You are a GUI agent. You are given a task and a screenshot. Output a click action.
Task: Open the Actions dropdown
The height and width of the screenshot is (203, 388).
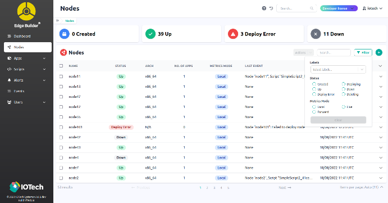tap(304, 52)
